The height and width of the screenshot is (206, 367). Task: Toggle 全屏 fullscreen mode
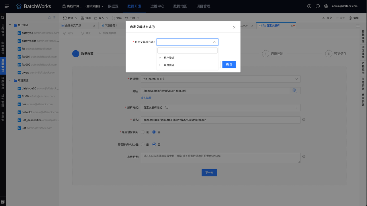pos(117,18)
